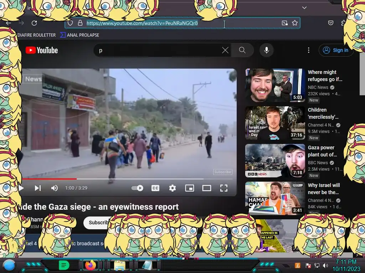Screen dimensions: 365x273
Task: Open the taskbar app beside File Explorer
Action: (x=147, y=265)
